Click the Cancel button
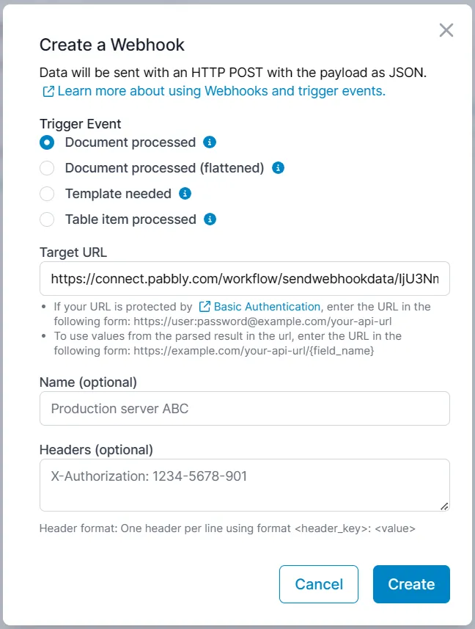Viewport: 475px width, 629px height. click(x=319, y=584)
